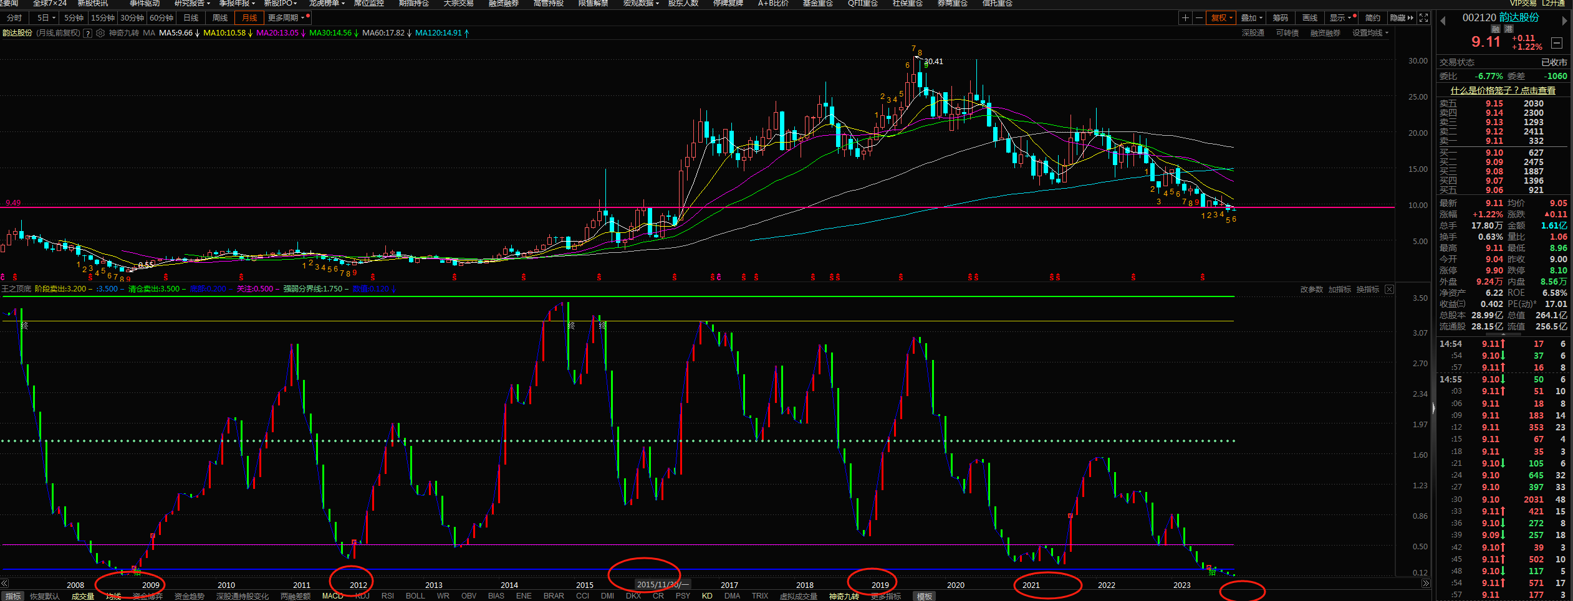This screenshot has height=601, width=1573.
Task: Switch to the 分时 intraday tab
Action: tap(14, 18)
